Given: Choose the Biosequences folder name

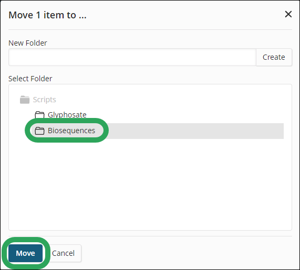Looking at the screenshot, I should point(71,131).
